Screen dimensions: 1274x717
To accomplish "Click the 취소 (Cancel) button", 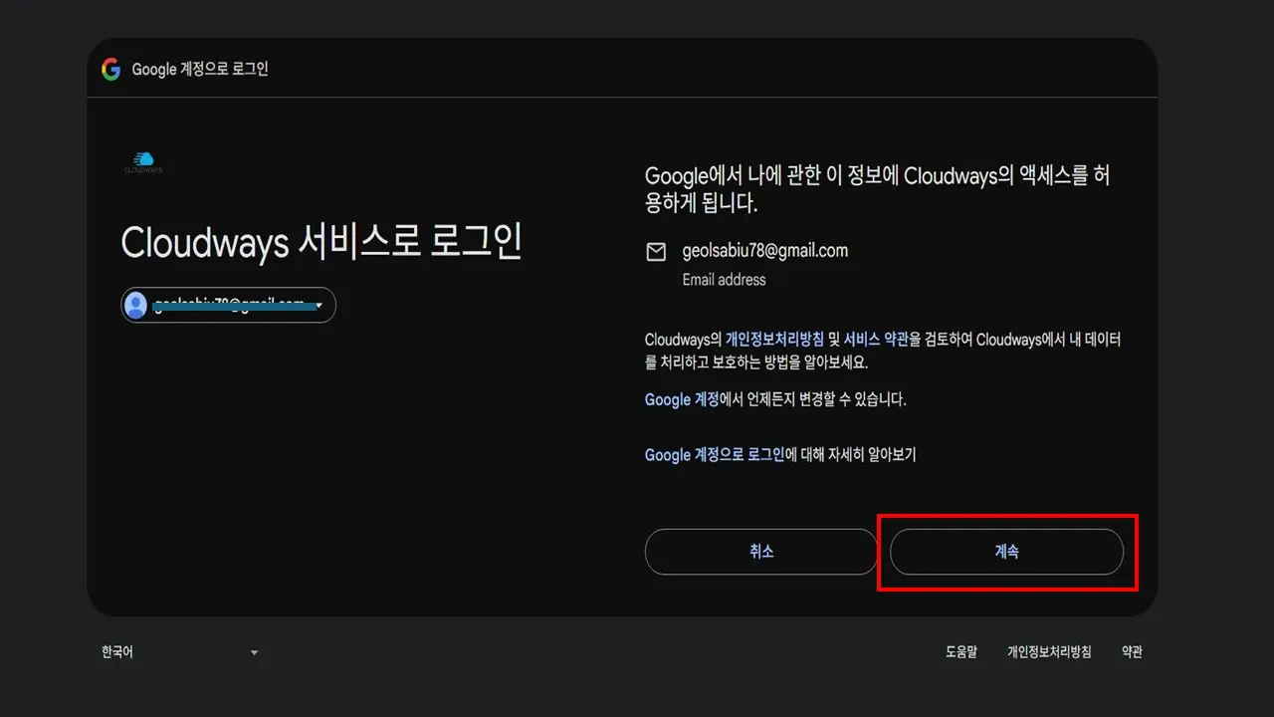I will point(761,552).
